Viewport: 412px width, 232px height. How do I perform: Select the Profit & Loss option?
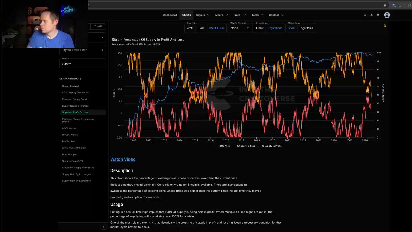tap(217, 28)
